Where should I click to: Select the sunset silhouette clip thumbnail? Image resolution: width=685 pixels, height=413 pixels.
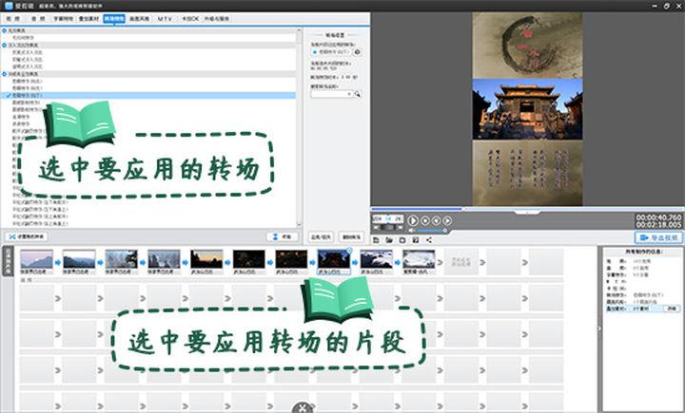pyautogui.click(x=206, y=259)
